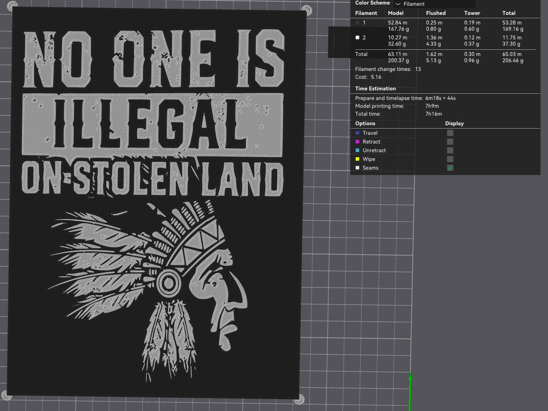Click the Cost value 5.16
The height and width of the screenshot is (411, 548).
[x=376, y=77]
